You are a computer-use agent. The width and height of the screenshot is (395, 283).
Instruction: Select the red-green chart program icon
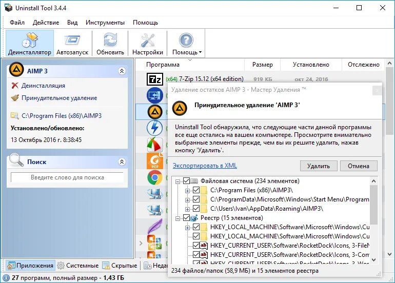155,144
